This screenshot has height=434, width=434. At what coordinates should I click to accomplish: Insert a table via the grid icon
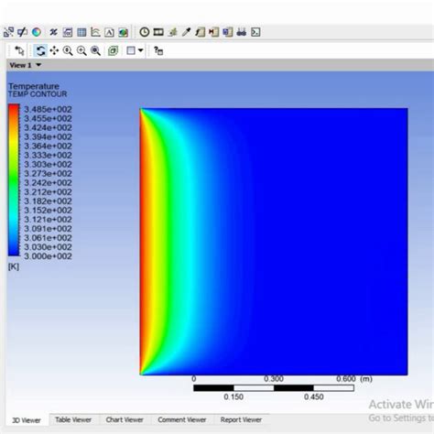coord(81,32)
